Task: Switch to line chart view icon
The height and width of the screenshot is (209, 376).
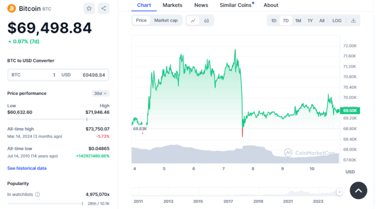Action: [x=193, y=20]
